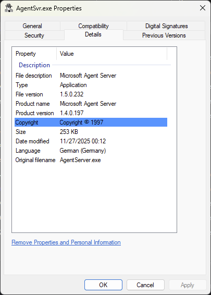Click the Property column header

(x=34, y=54)
